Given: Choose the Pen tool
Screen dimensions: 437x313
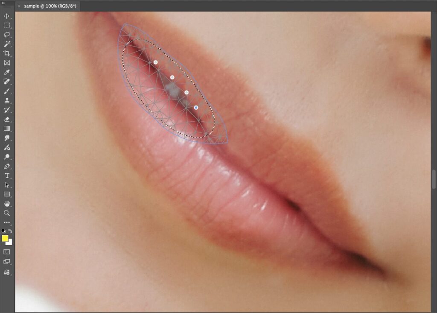Looking at the screenshot, I should (7, 166).
